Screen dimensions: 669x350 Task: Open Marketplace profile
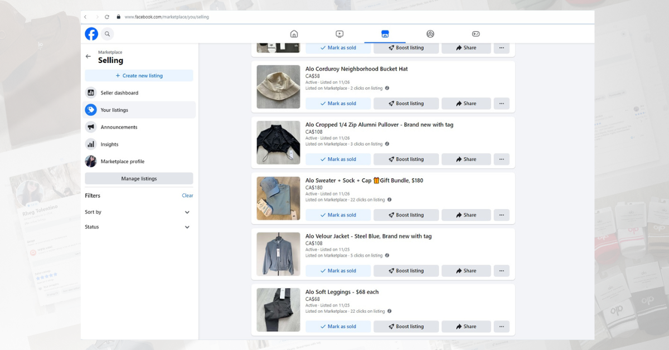pyautogui.click(x=140, y=162)
